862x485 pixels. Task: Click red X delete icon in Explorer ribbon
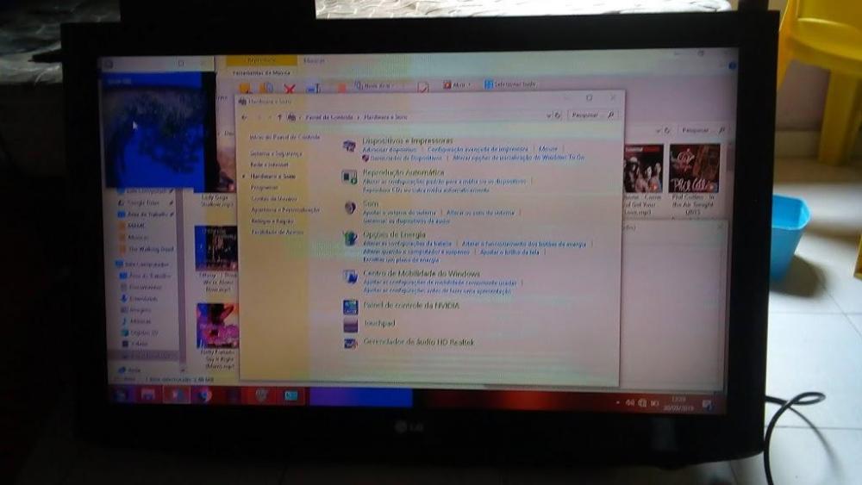pyautogui.click(x=290, y=89)
